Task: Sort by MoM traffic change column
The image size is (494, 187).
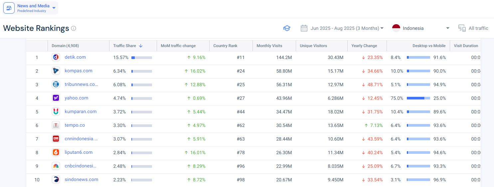Action: tap(178, 46)
